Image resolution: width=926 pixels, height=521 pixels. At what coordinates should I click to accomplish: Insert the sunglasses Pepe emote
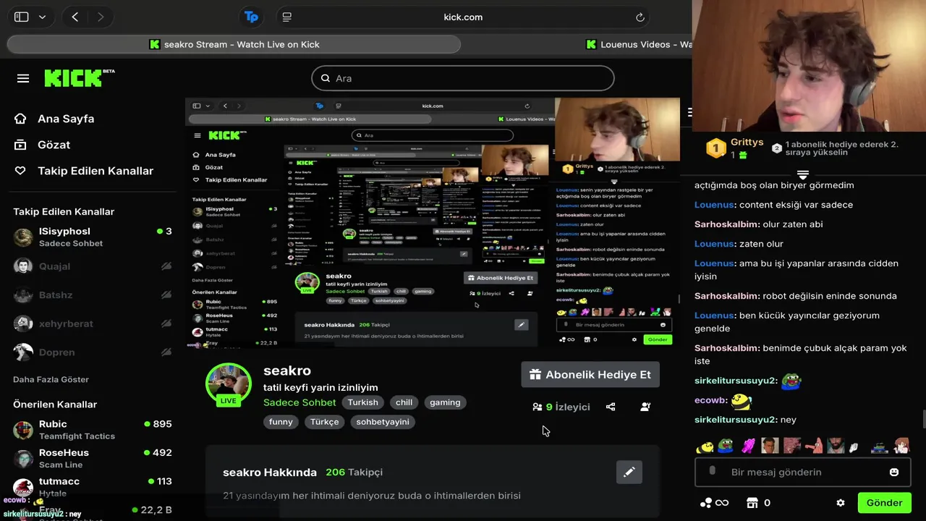879,447
